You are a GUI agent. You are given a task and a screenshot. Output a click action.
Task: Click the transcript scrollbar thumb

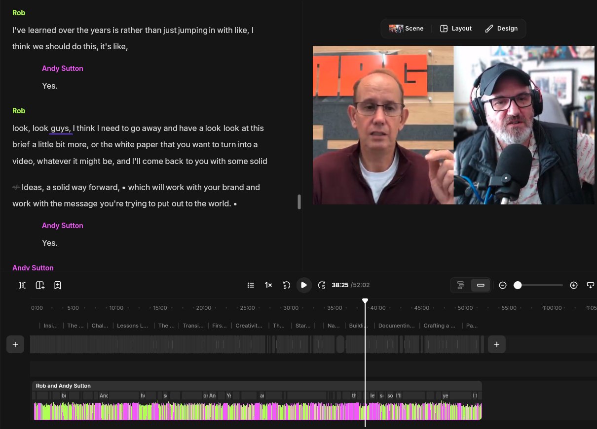click(x=298, y=202)
